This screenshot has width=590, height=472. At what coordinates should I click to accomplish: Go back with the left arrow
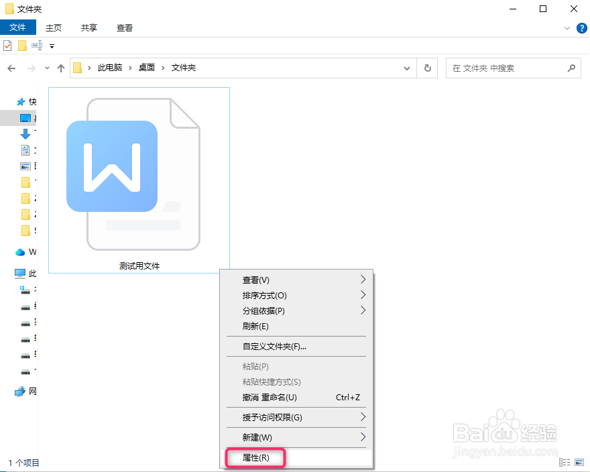[11, 68]
